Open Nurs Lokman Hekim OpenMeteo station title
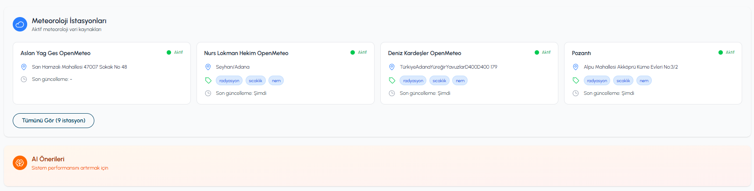This screenshot has width=754, height=191. point(246,53)
